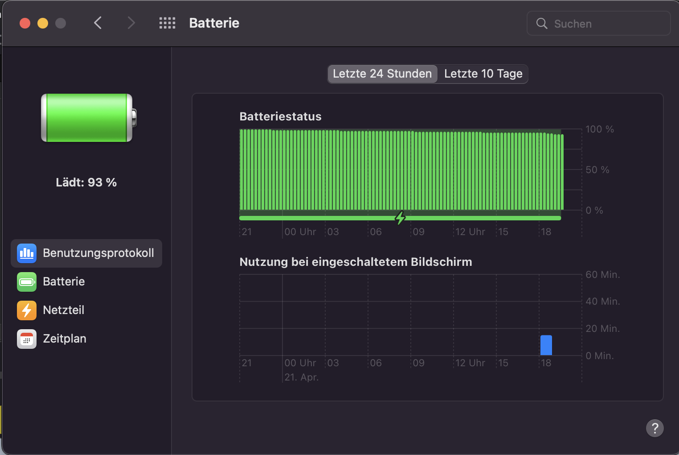Image resolution: width=679 pixels, height=455 pixels.
Task: Click the forward chevron arrow
Action: click(x=131, y=23)
